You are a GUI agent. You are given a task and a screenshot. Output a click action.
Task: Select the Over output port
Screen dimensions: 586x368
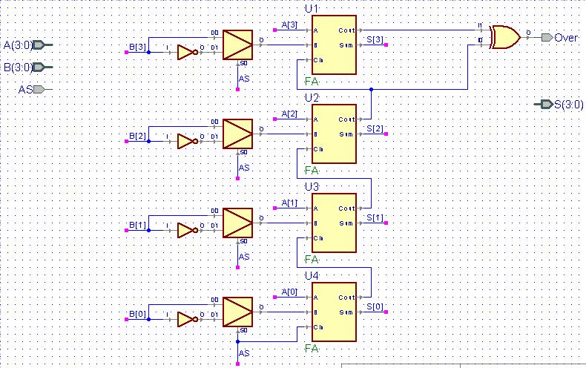pyautogui.click(x=547, y=37)
